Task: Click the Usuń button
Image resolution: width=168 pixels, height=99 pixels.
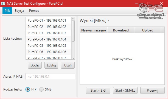Action: pos(68,65)
